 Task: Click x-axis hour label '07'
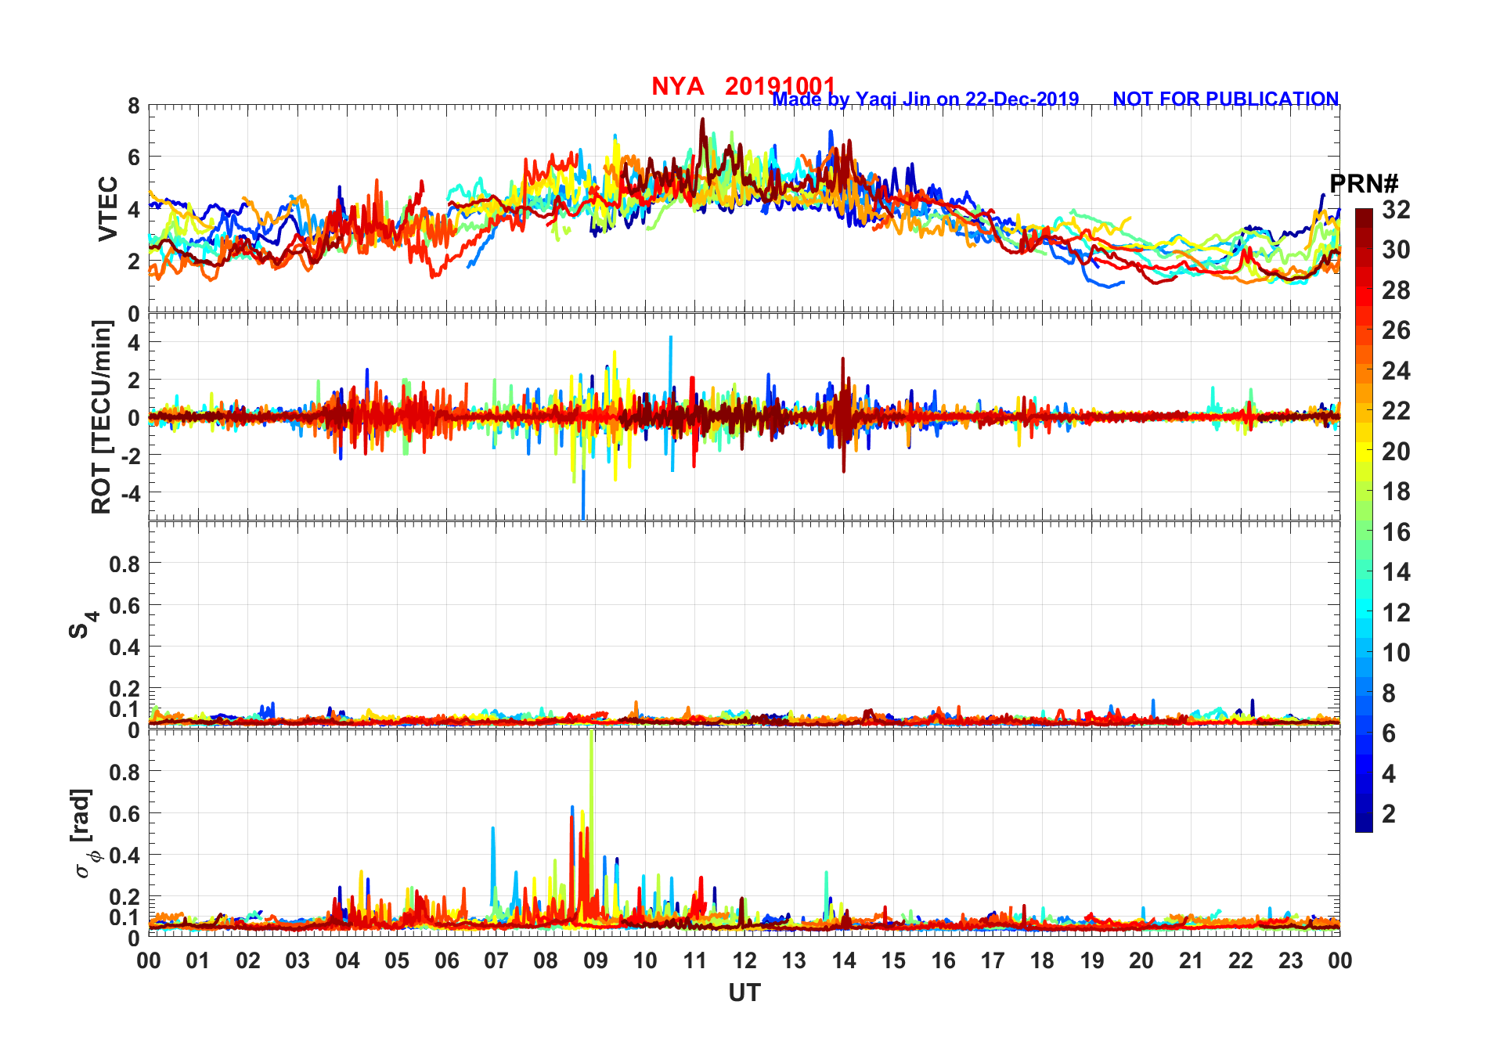pos(496,960)
